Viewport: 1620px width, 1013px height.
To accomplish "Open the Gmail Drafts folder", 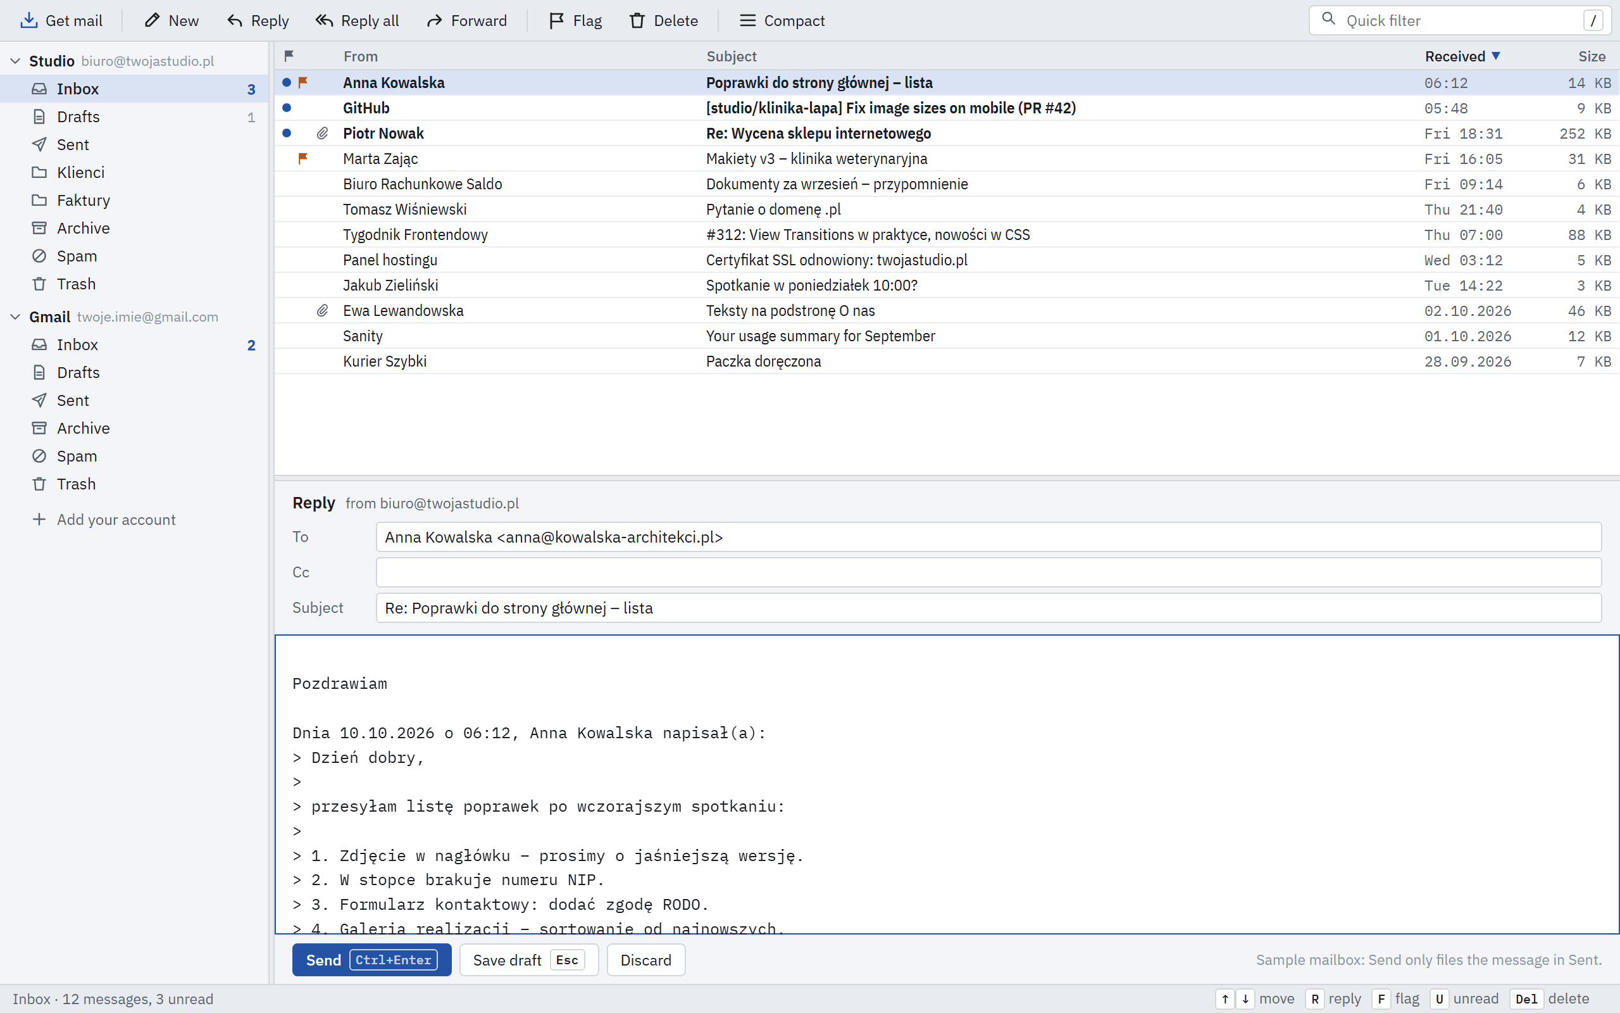I will coord(134,372).
